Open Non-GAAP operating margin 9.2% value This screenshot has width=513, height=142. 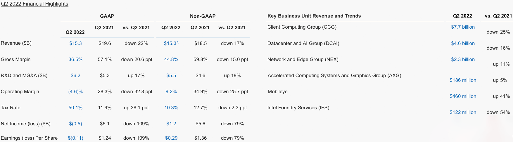tap(171, 91)
